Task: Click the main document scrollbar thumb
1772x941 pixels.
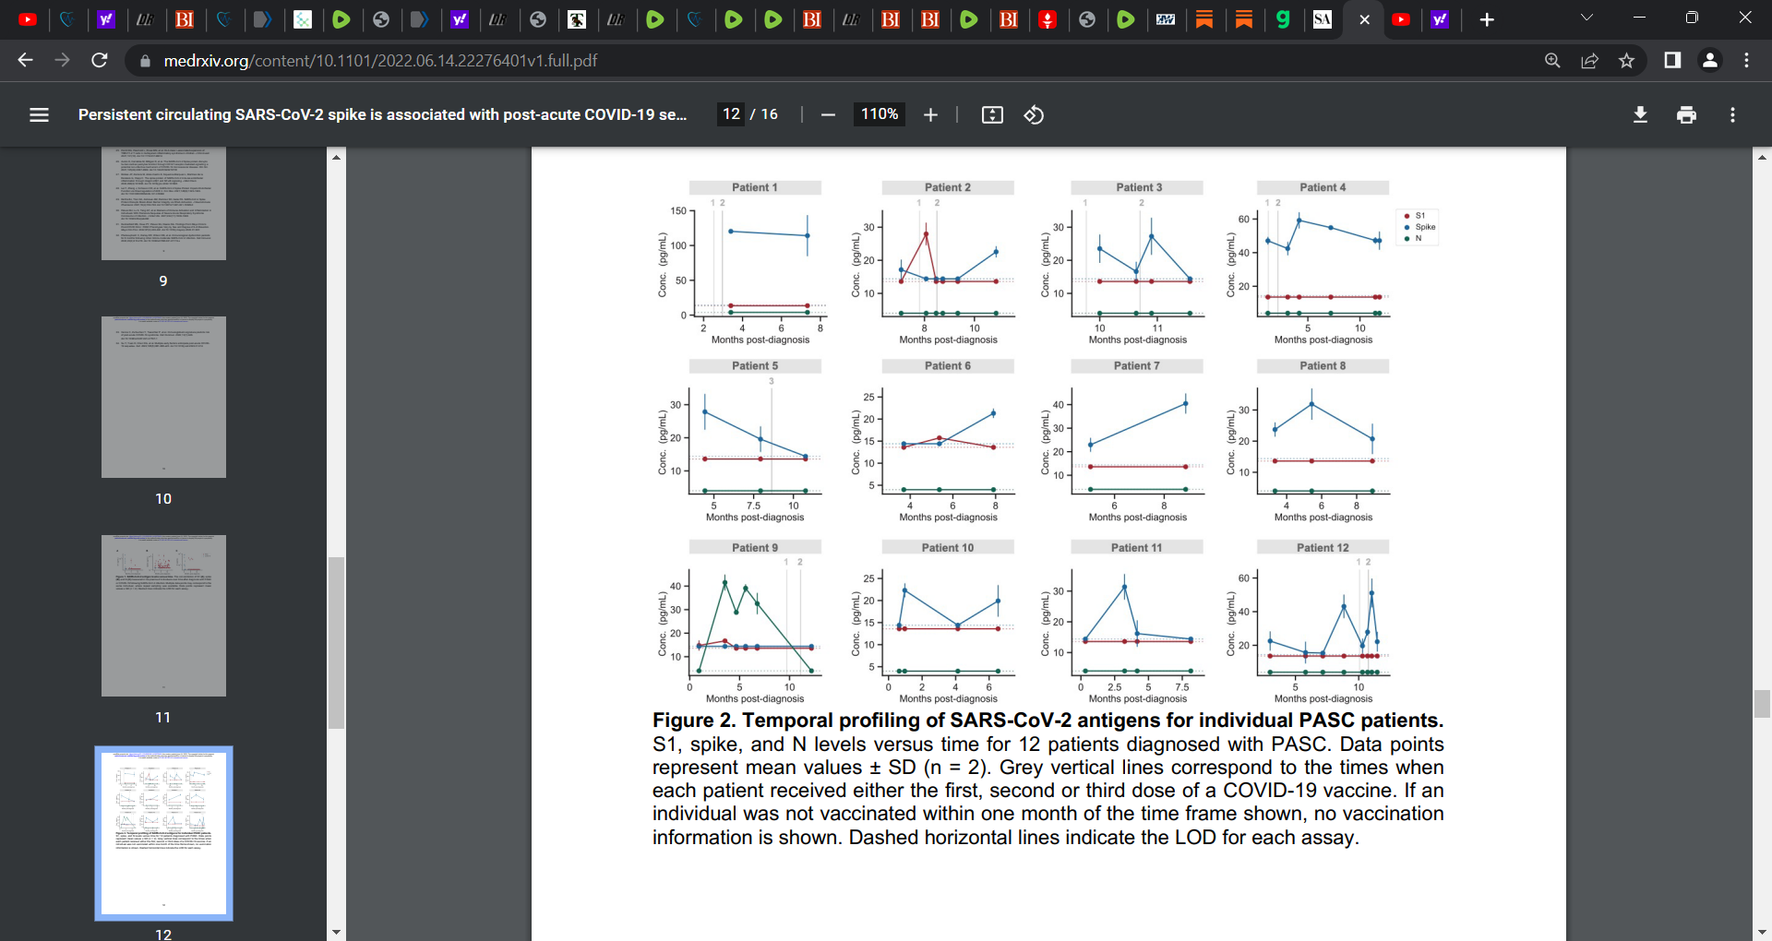Action: click(x=1762, y=704)
